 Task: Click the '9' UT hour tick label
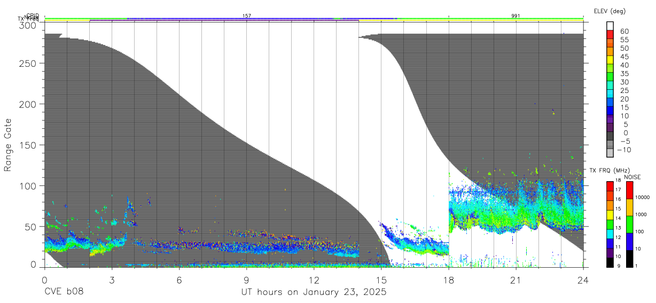[x=246, y=280]
